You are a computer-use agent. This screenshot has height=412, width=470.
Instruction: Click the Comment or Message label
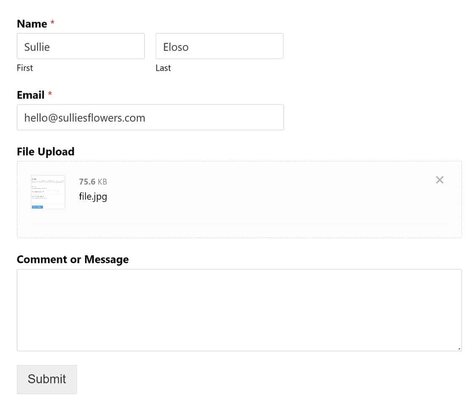[72, 259]
